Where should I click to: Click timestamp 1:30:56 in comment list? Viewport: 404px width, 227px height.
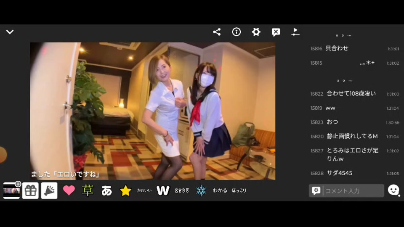click(392, 122)
